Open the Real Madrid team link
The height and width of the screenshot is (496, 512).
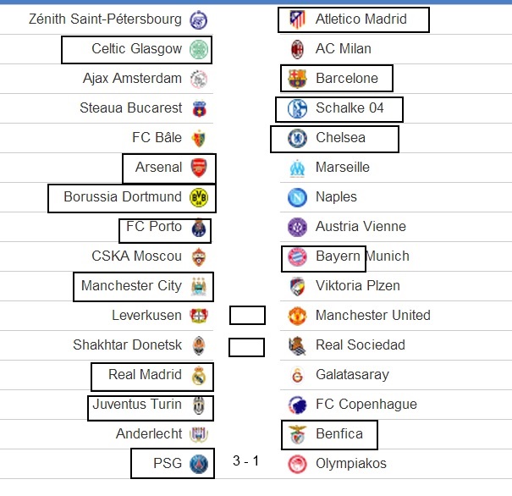point(145,374)
